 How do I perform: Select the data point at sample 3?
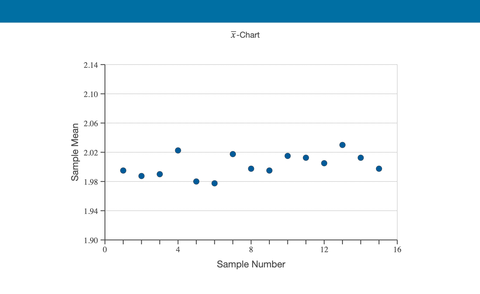(x=160, y=174)
